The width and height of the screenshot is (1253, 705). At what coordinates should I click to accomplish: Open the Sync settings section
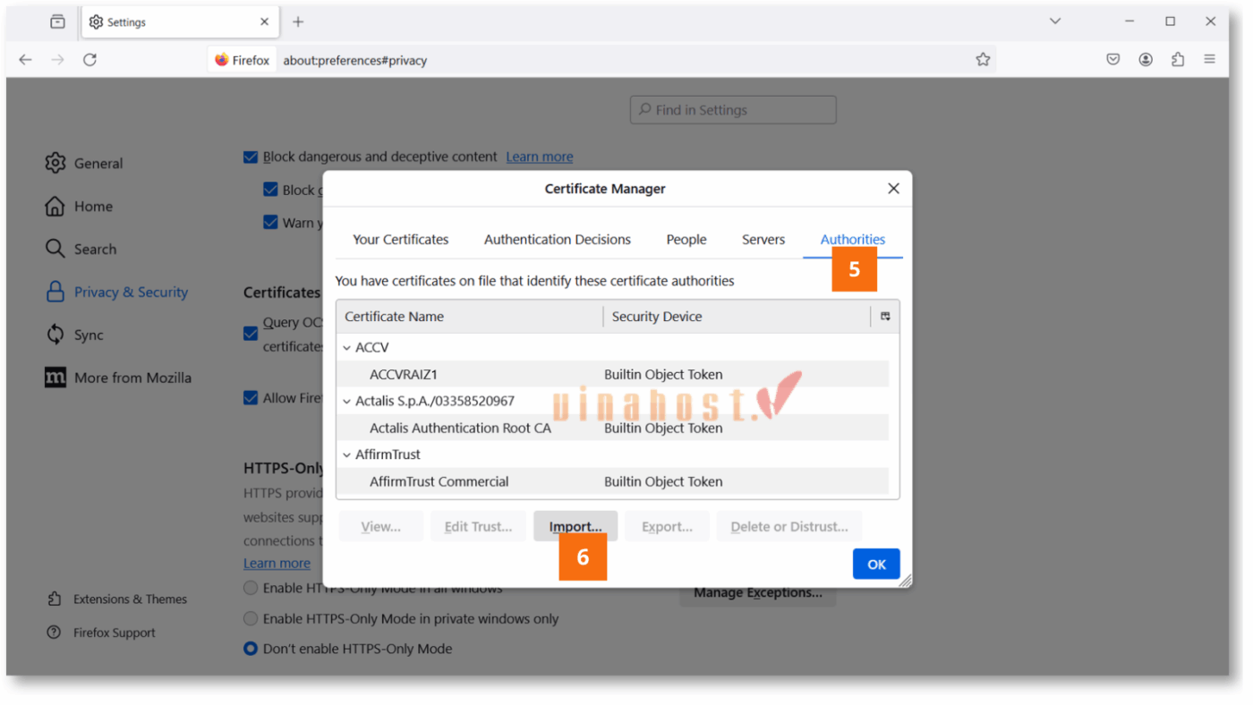point(90,334)
